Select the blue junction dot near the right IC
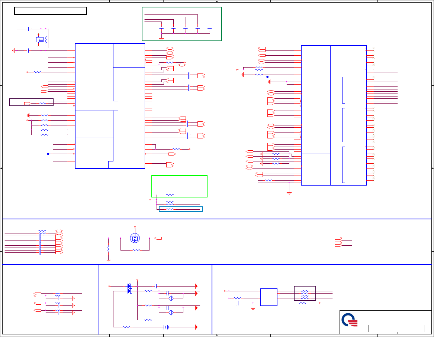 pyautogui.click(x=267, y=77)
